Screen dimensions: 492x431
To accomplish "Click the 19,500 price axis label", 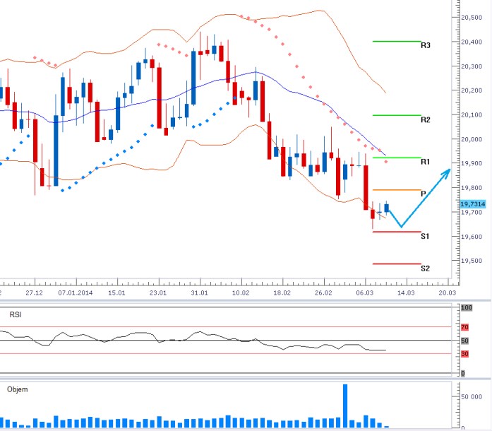I will point(472,261).
